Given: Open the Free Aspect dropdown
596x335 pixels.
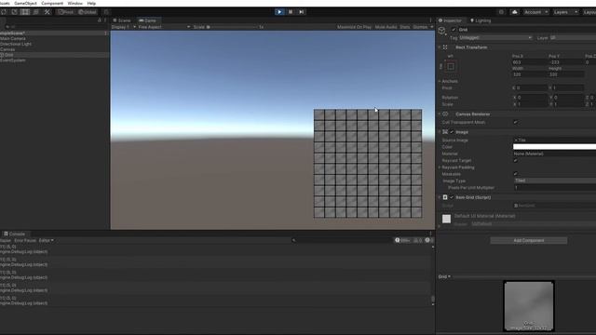Looking at the screenshot, I should (x=164, y=27).
